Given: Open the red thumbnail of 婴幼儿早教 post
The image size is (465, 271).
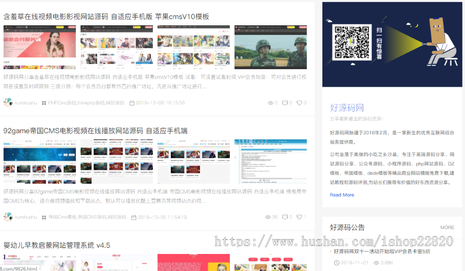Looking at the screenshot, I should (194, 262).
